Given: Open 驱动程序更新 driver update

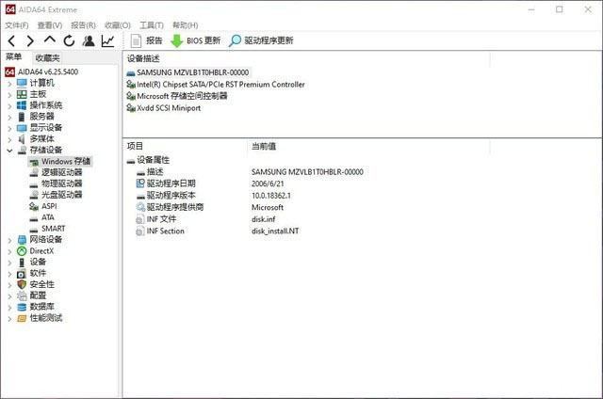Looking at the screenshot, I should click(261, 40).
